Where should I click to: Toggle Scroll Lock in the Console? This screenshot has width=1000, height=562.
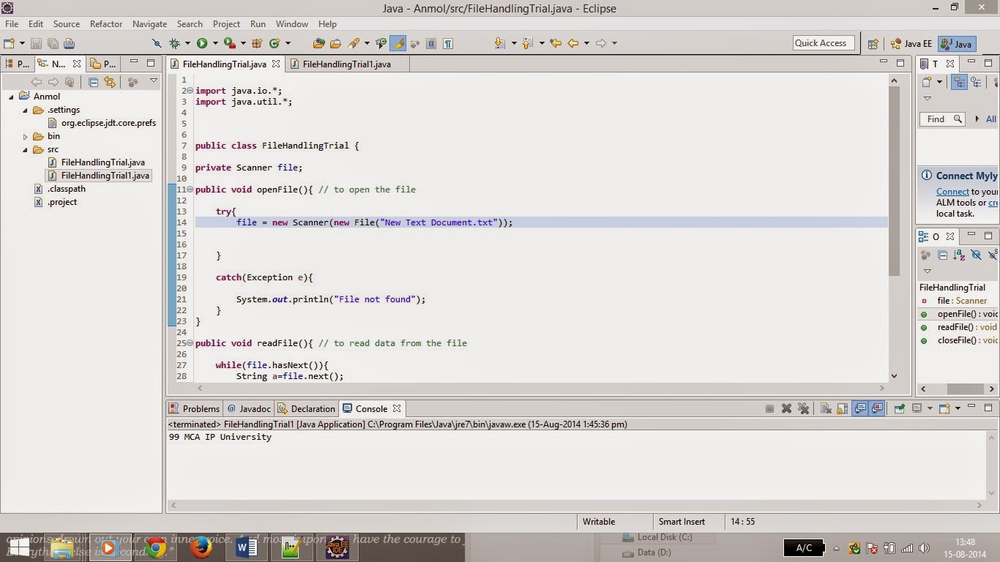click(x=842, y=408)
